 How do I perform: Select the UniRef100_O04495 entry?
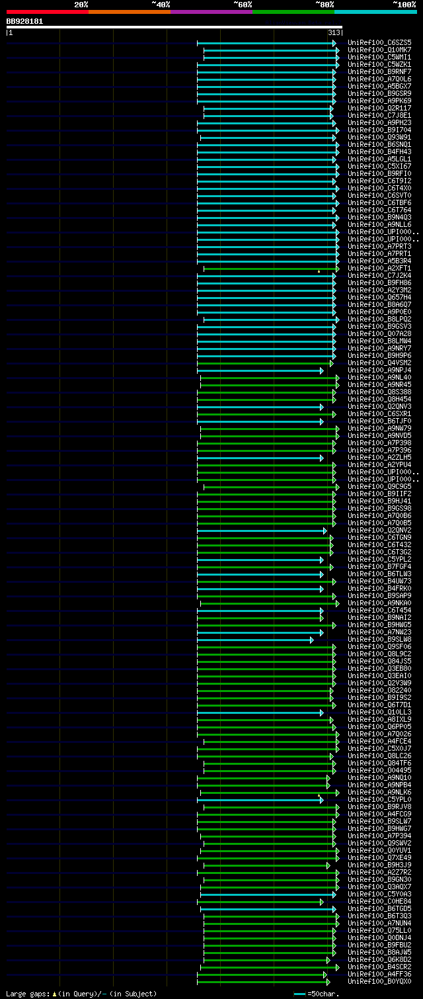[379, 770]
